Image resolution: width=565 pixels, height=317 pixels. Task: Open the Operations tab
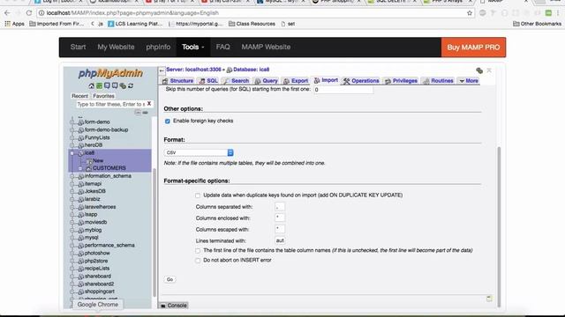coord(361,81)
